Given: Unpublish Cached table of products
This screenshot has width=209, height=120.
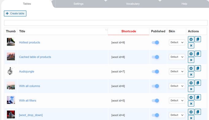Looking at the screenshot, I should coord(155,57).
